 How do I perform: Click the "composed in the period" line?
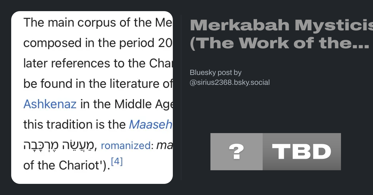click(98, 43)
